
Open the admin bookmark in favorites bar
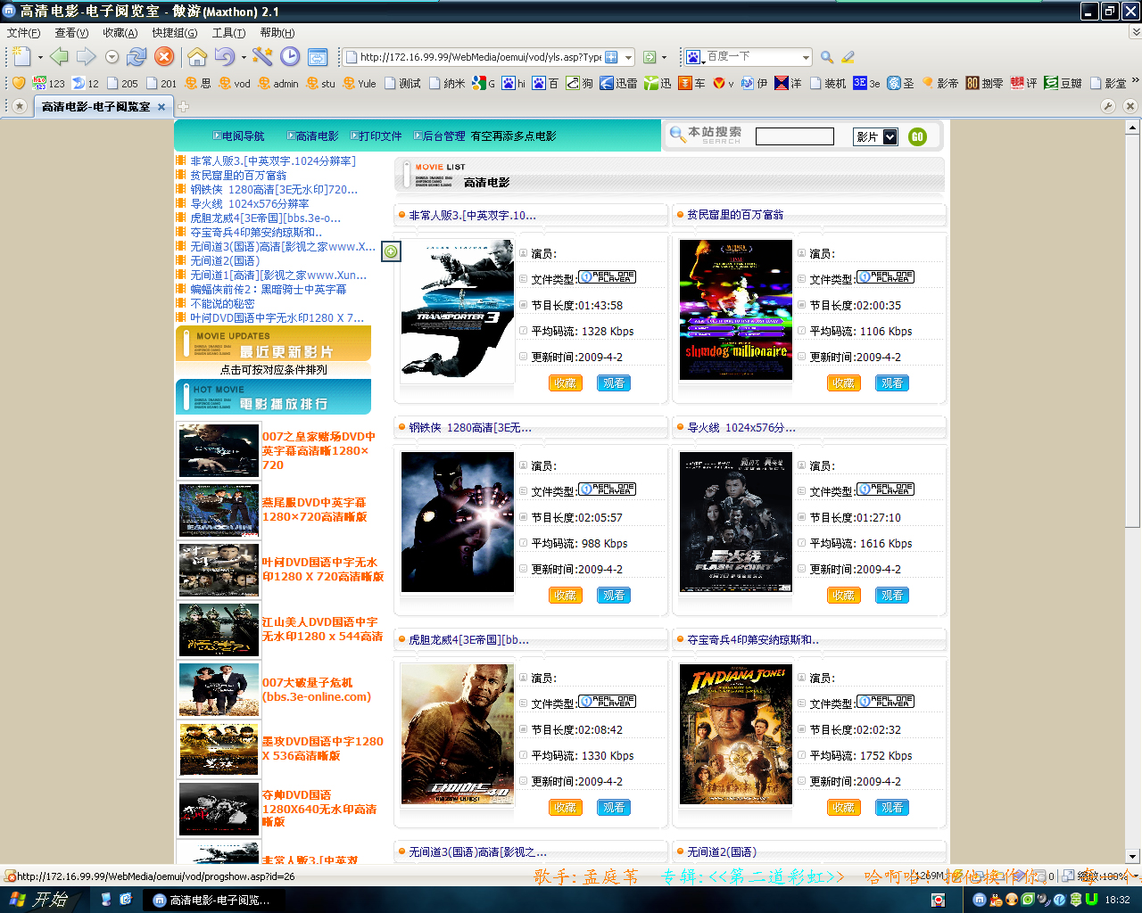(277, 83)
